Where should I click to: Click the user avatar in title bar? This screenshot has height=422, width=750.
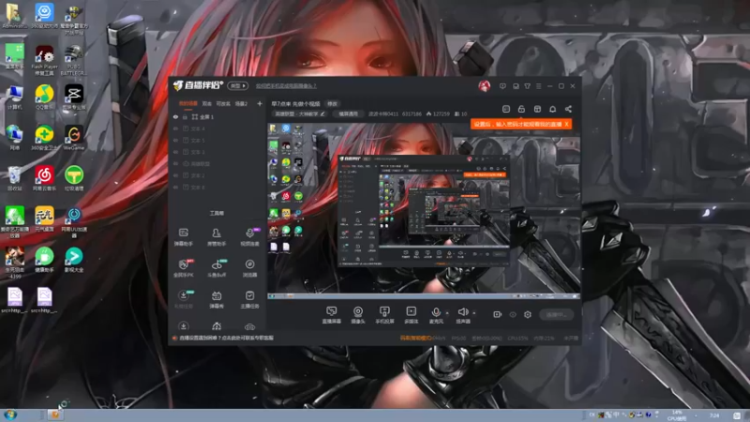484,86
